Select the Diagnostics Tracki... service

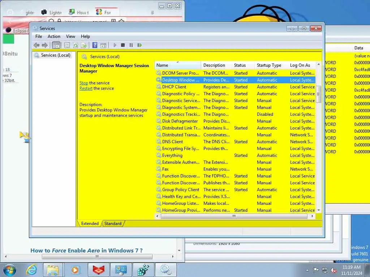pos(235,114)
